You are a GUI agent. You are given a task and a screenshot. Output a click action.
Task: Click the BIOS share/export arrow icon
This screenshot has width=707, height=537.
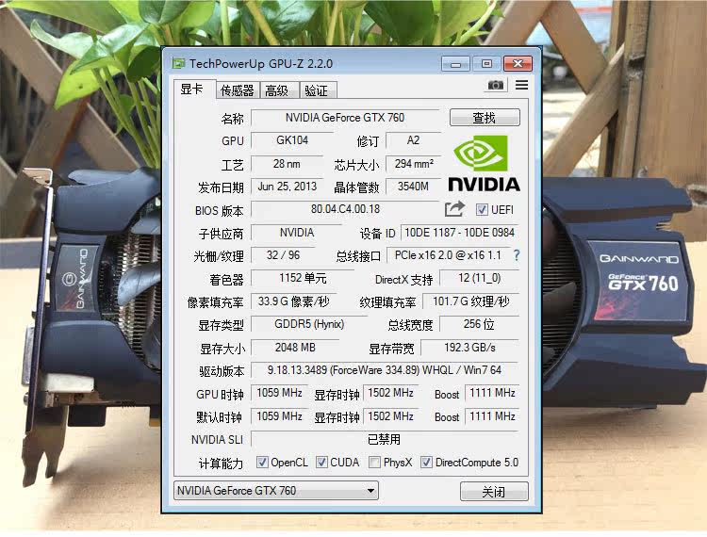tap(454, 209)
